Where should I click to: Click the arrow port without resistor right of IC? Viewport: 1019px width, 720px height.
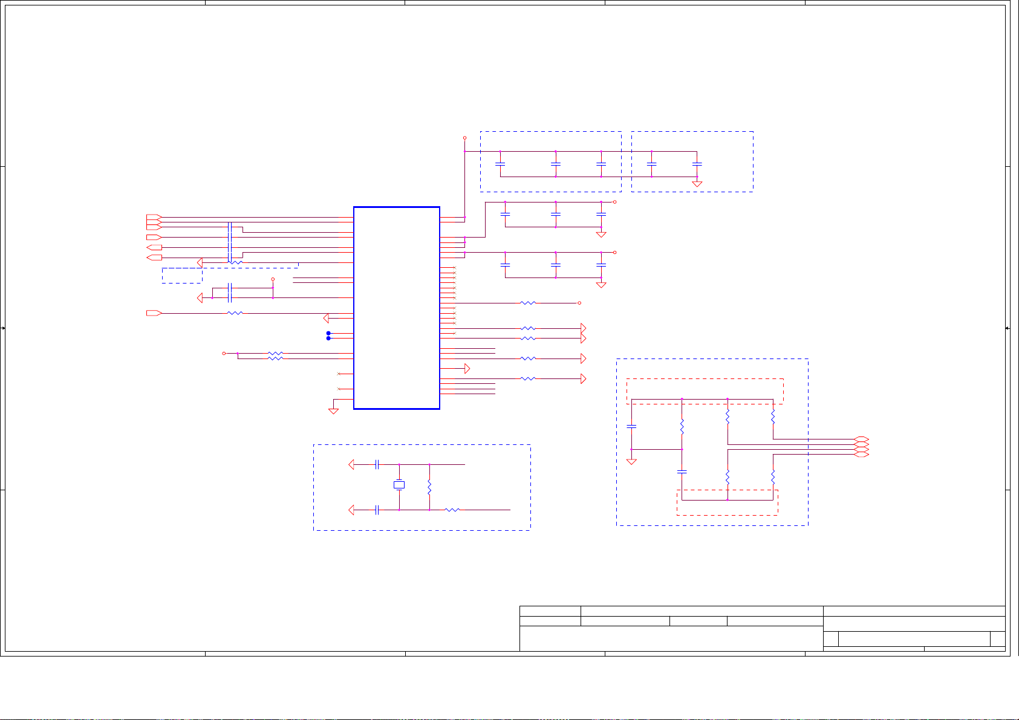click(x=466, y=368)
